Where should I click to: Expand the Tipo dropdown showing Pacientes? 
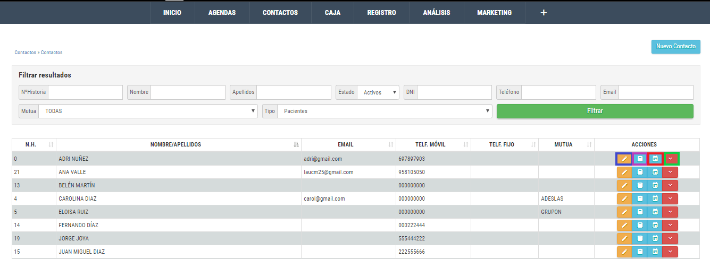pos(384,111)
